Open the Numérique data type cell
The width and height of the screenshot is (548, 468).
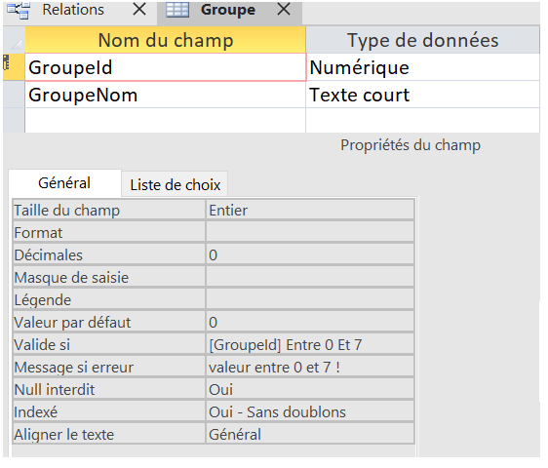tap(423, 67)
